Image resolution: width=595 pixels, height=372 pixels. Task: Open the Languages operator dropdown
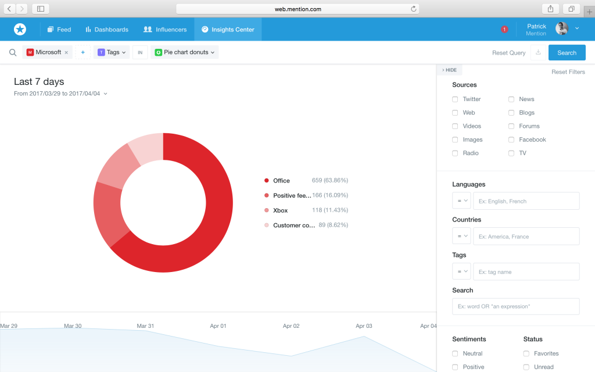[x=461, y=201]
